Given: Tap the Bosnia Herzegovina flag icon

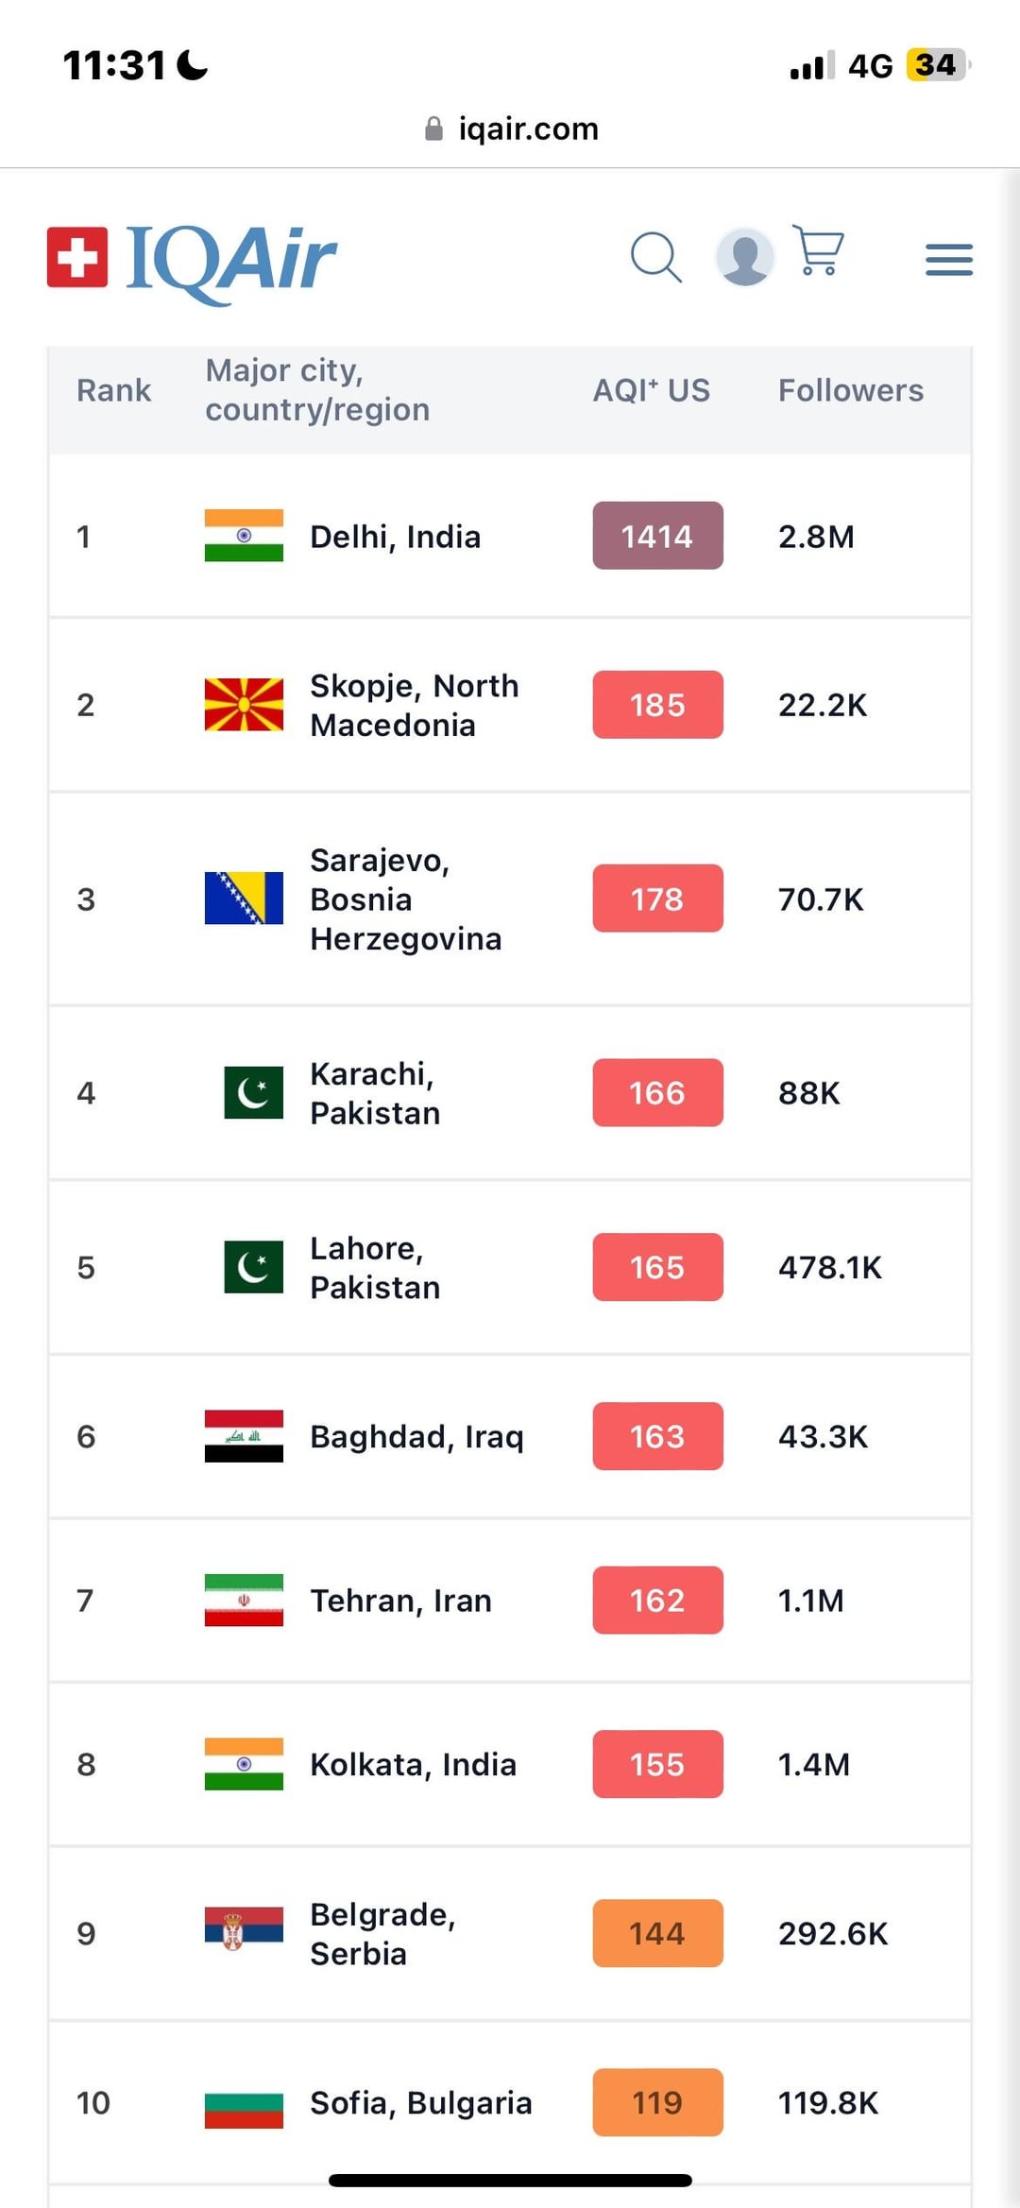Looking at the screenshot, I should click(244, 899).
